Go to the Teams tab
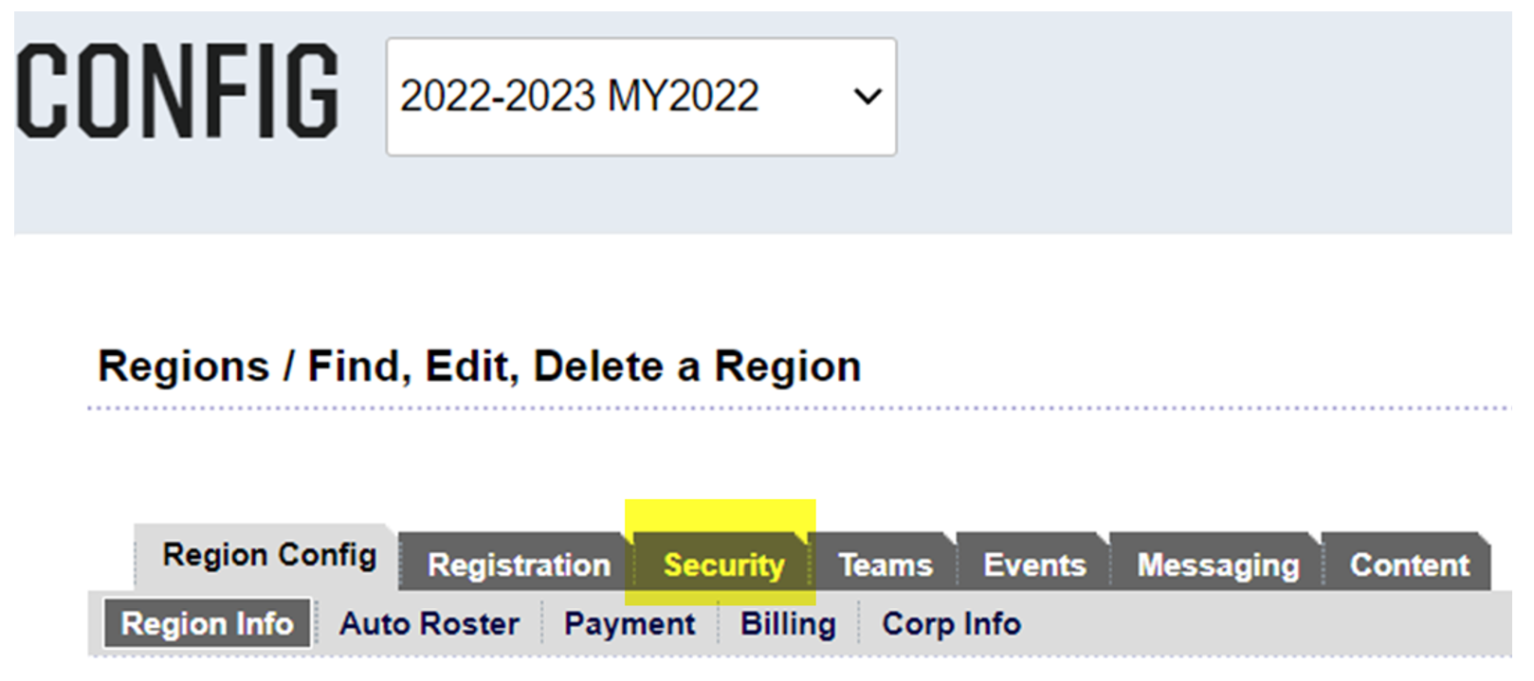Viewport: 1534px width, 681px height. point(886,565)
